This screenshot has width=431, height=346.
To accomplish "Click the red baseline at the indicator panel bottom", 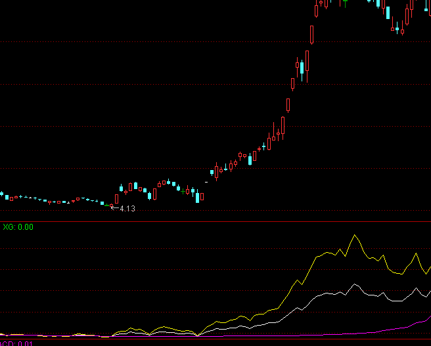I will 215,338.
